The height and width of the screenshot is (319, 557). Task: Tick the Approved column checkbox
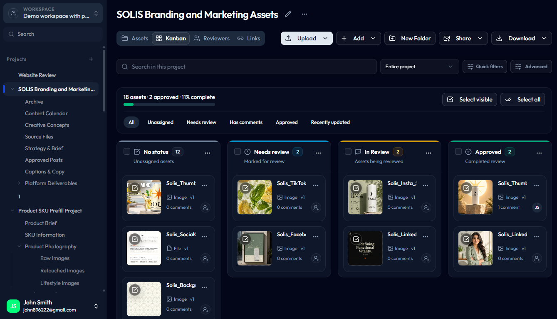[x=458, y=152]
